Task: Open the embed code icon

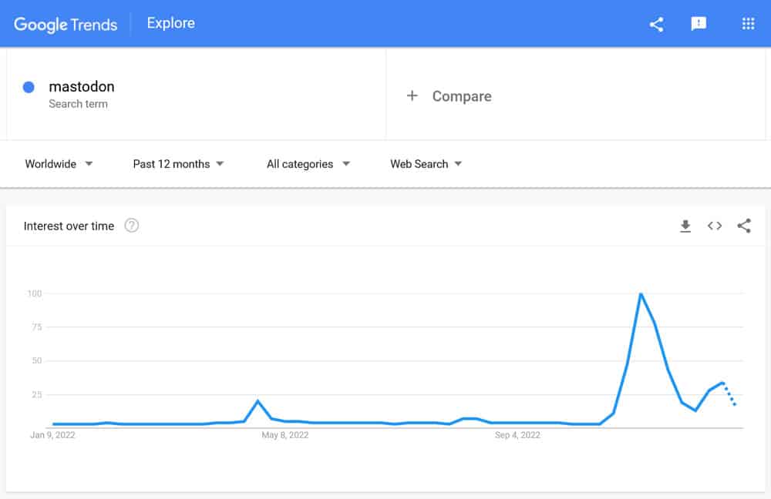Action: point(715,226)
